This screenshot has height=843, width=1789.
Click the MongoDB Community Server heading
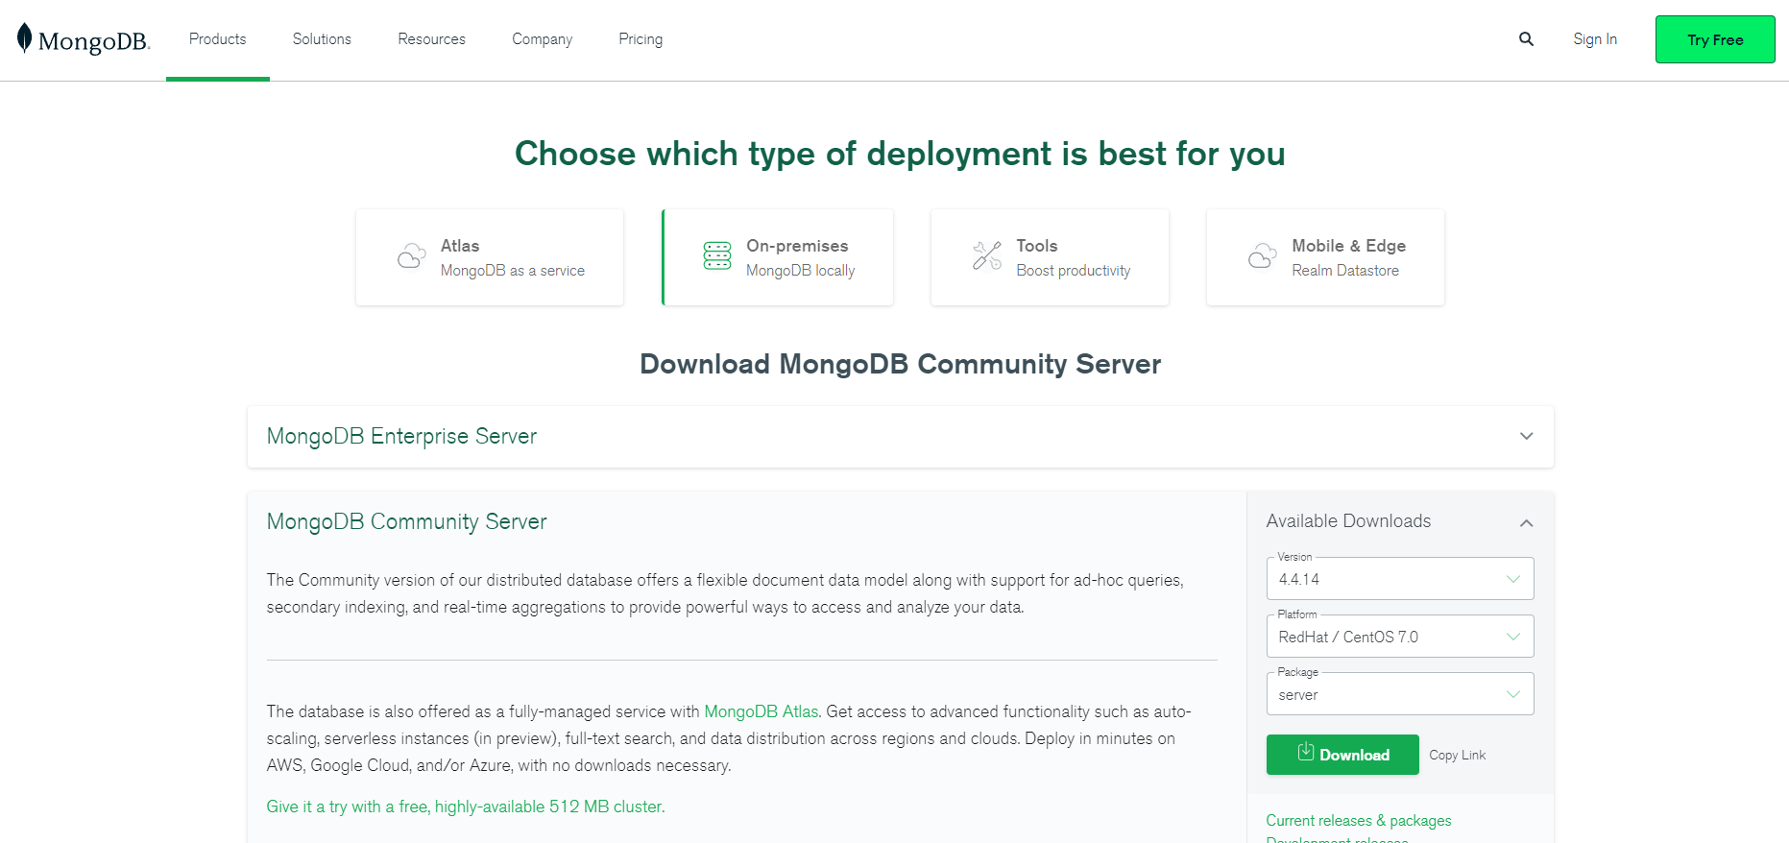point(406,521)
